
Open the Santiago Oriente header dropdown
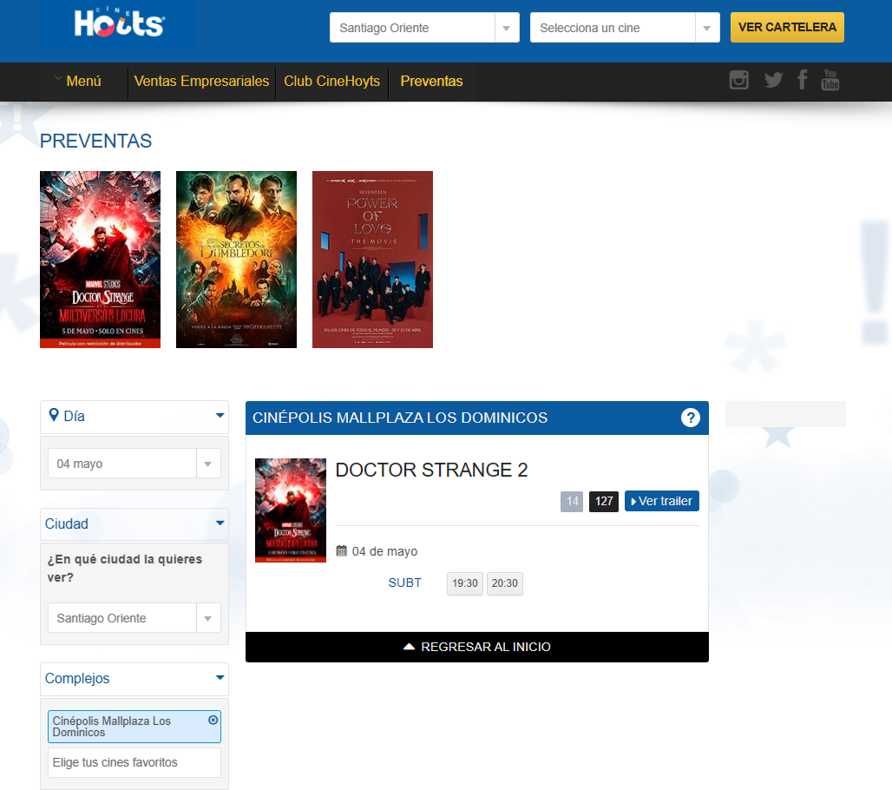[423, 28]
